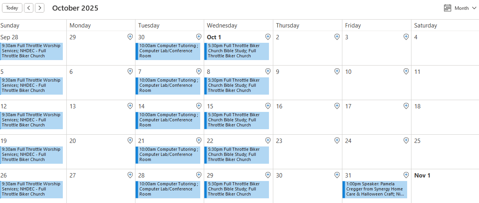The width and height of the screenshot is (479, 203).
Task: Go to the next month arrow
Action: [40, 8]
